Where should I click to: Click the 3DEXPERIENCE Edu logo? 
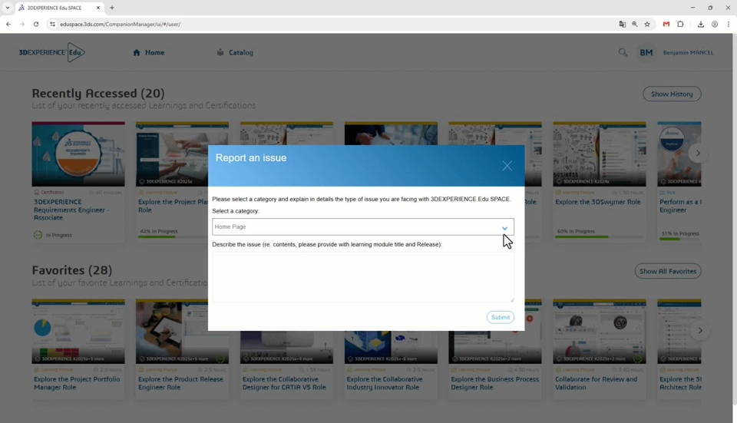[x=51, y=52]
